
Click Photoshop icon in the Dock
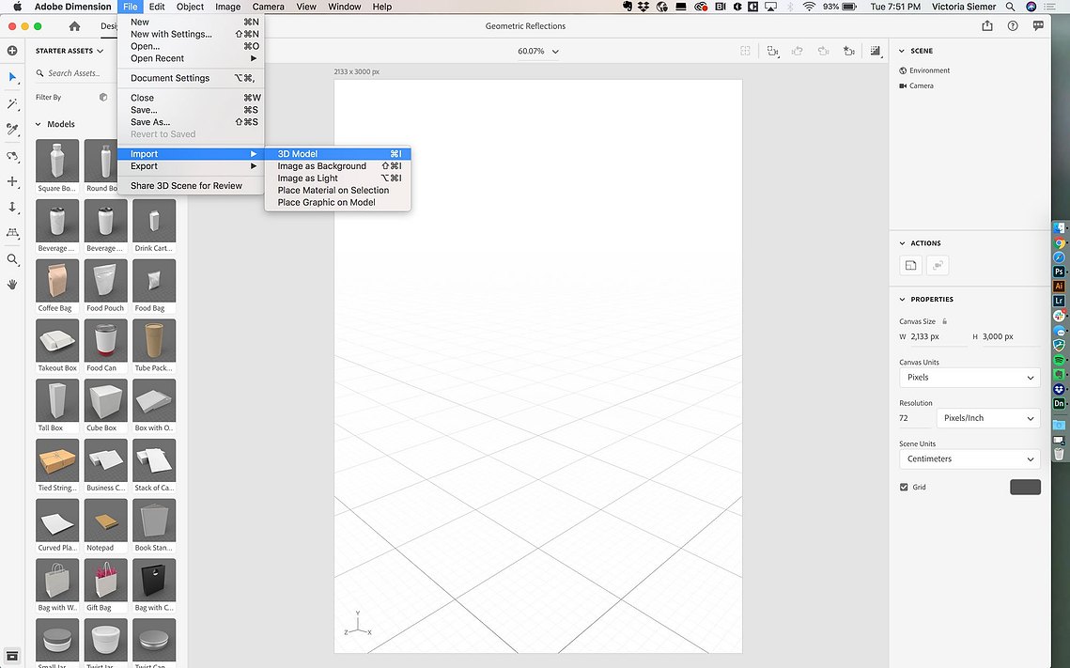coord(1059,272)
